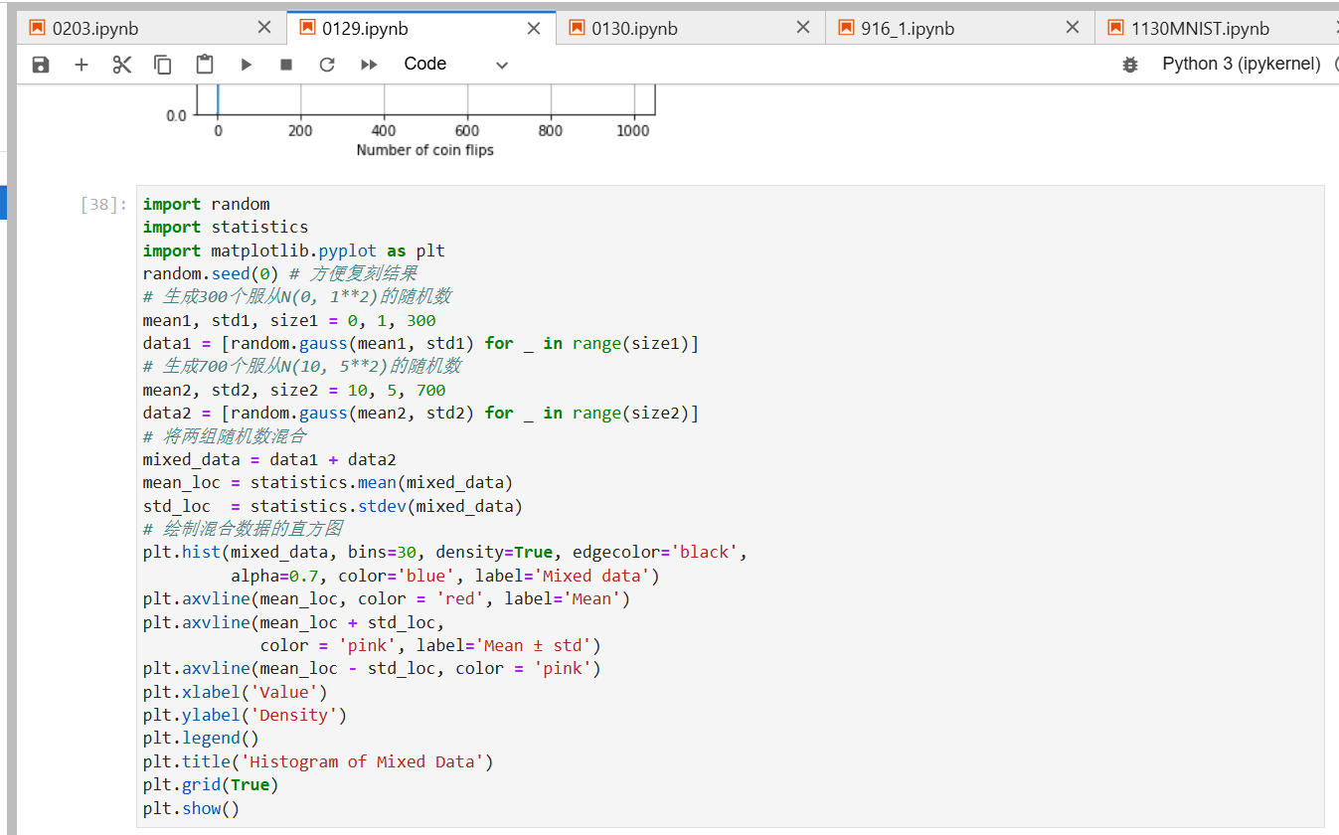The height and width of the screenshot is (835, 1339).
Task: Open the Code cell type dropdown
Action: (x=456, y=65)
